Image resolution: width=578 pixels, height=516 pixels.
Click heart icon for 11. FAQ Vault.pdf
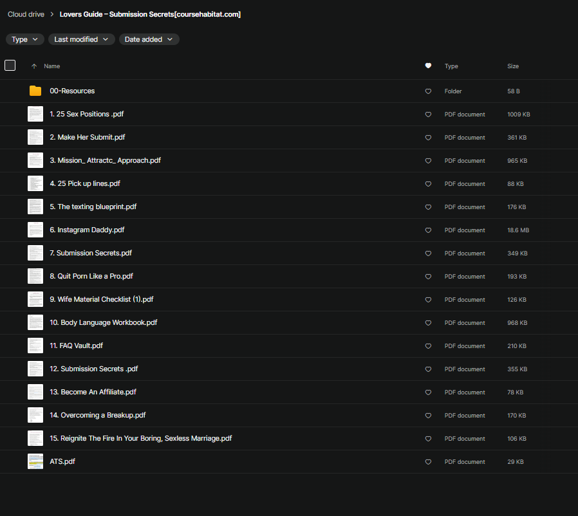click(x=428, y=346)
